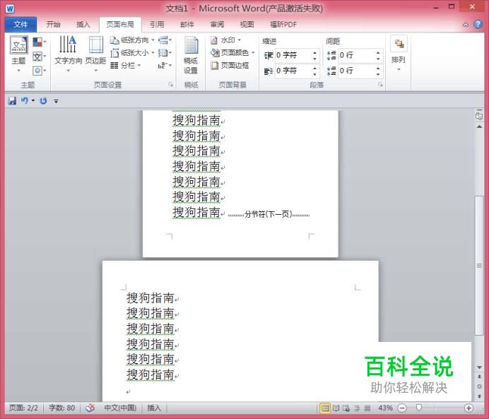Launch Page Setup dialog launcher
This screenshot has height=419, width=489.
pos(171,85)
